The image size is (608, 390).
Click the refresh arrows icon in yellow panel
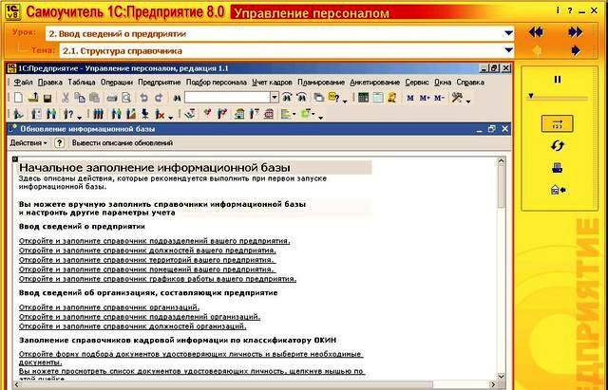(558, 146)
